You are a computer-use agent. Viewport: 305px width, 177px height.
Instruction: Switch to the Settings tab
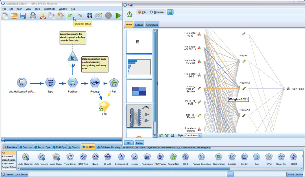click(x=139, y=25)
